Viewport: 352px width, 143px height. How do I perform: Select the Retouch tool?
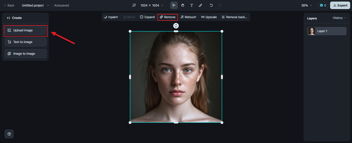click(188, 17)
